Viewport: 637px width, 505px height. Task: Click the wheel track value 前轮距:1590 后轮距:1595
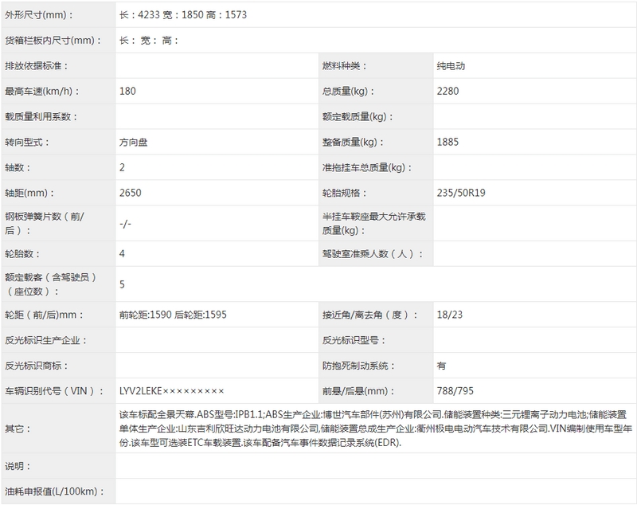(173, 315)
